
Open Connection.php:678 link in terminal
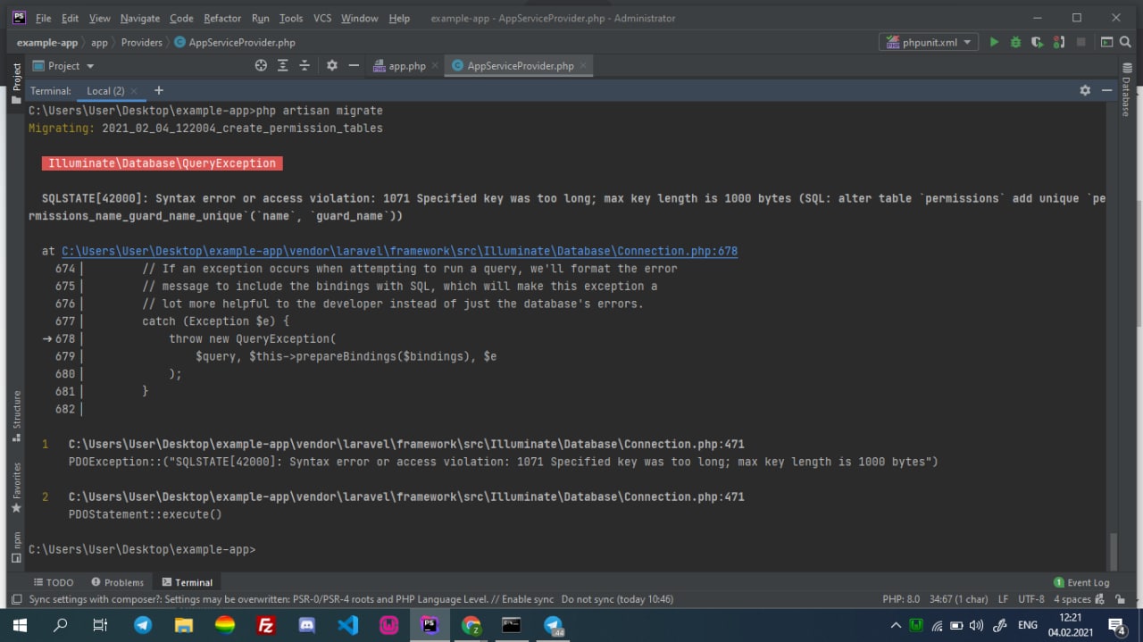[x=400, y=251]
